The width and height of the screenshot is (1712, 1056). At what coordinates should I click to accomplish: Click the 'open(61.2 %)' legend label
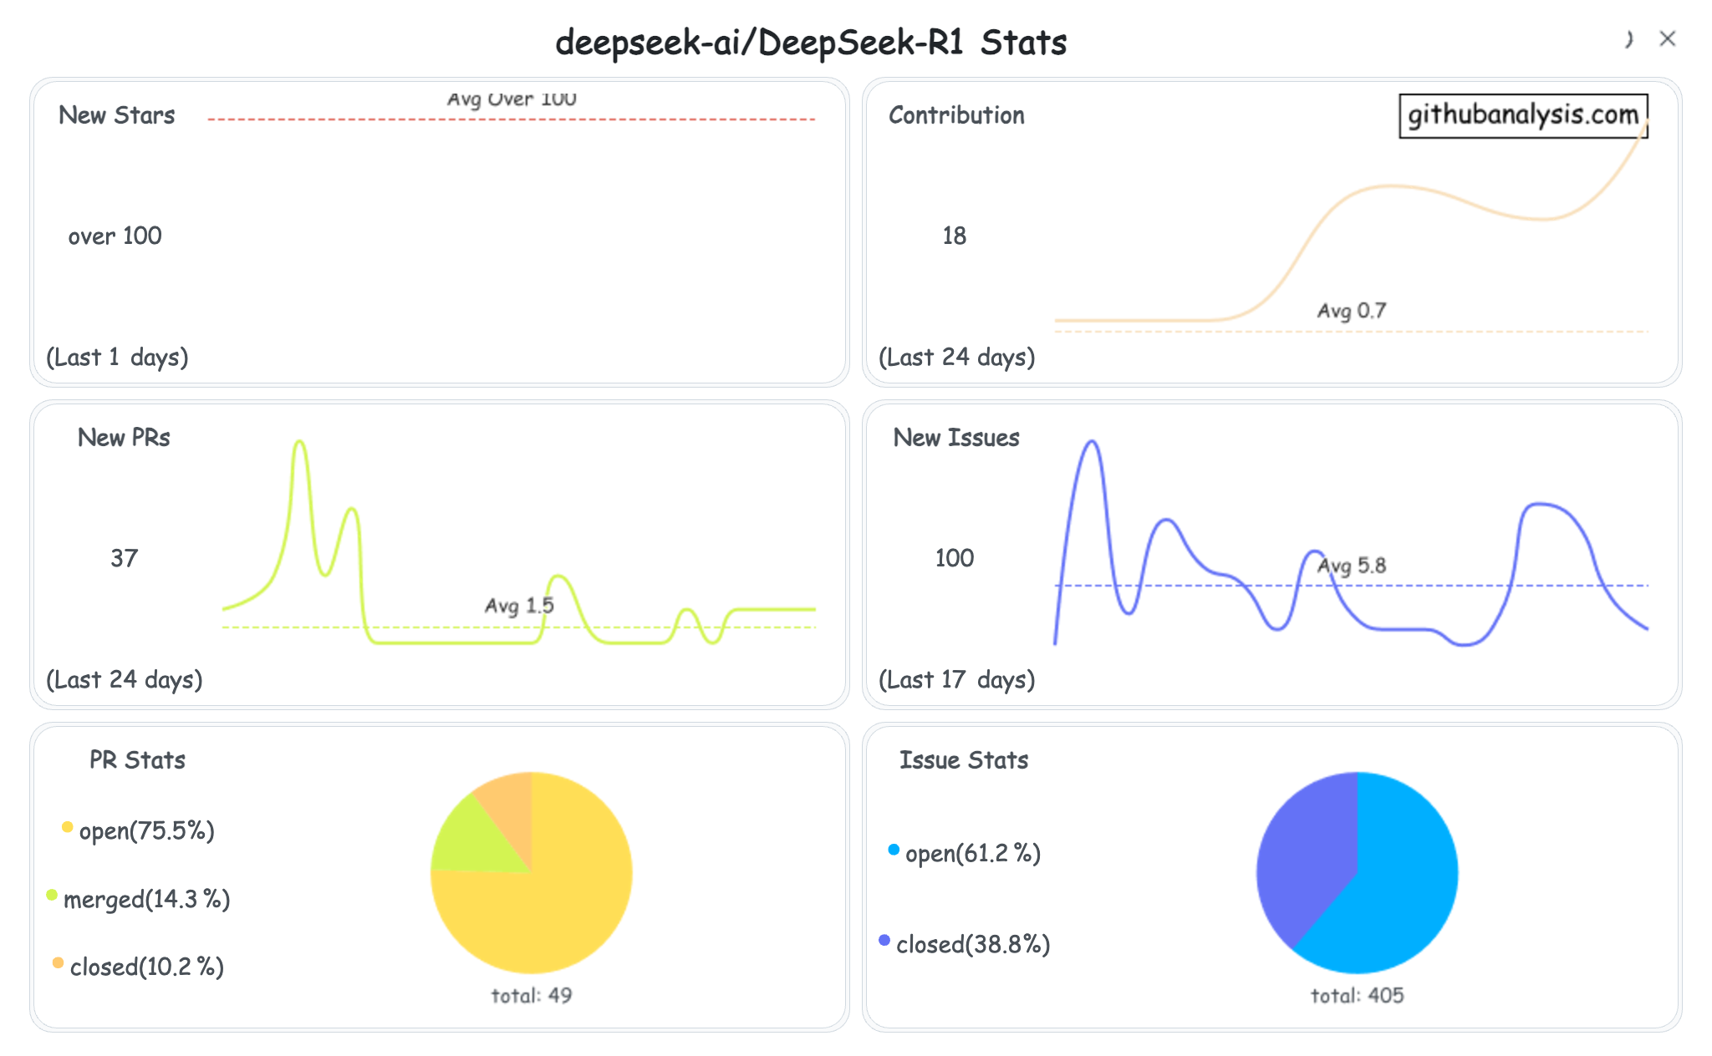coord(973,854)
